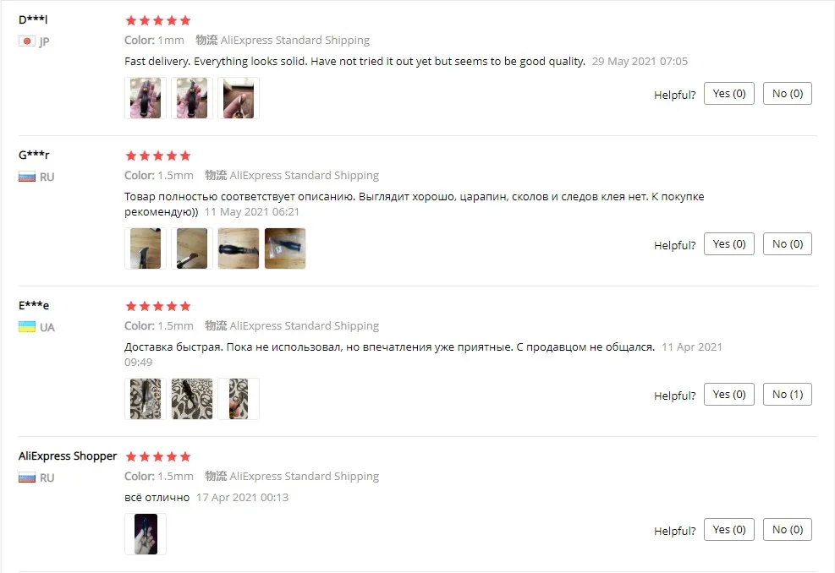Viewport: 835px width, 573px height.
Task: Open third photo in E***e's review
Action: [x=239, y=399]
